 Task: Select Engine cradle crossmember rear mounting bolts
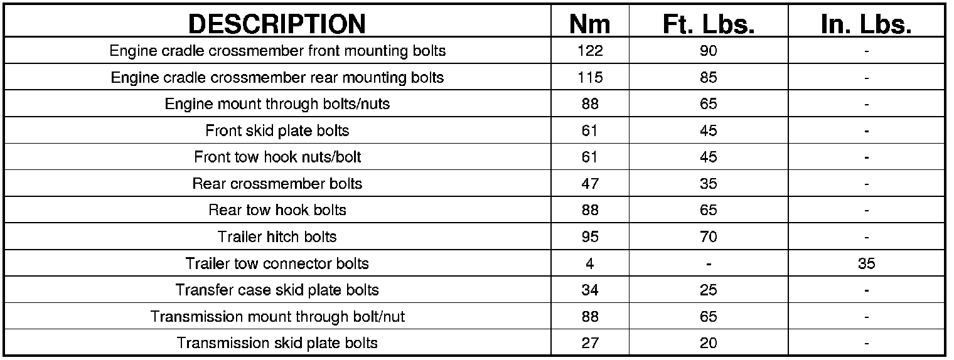(x=277, y=78)
